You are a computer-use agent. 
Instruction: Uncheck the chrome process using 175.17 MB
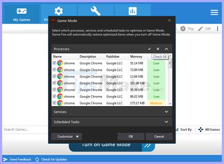54,103
